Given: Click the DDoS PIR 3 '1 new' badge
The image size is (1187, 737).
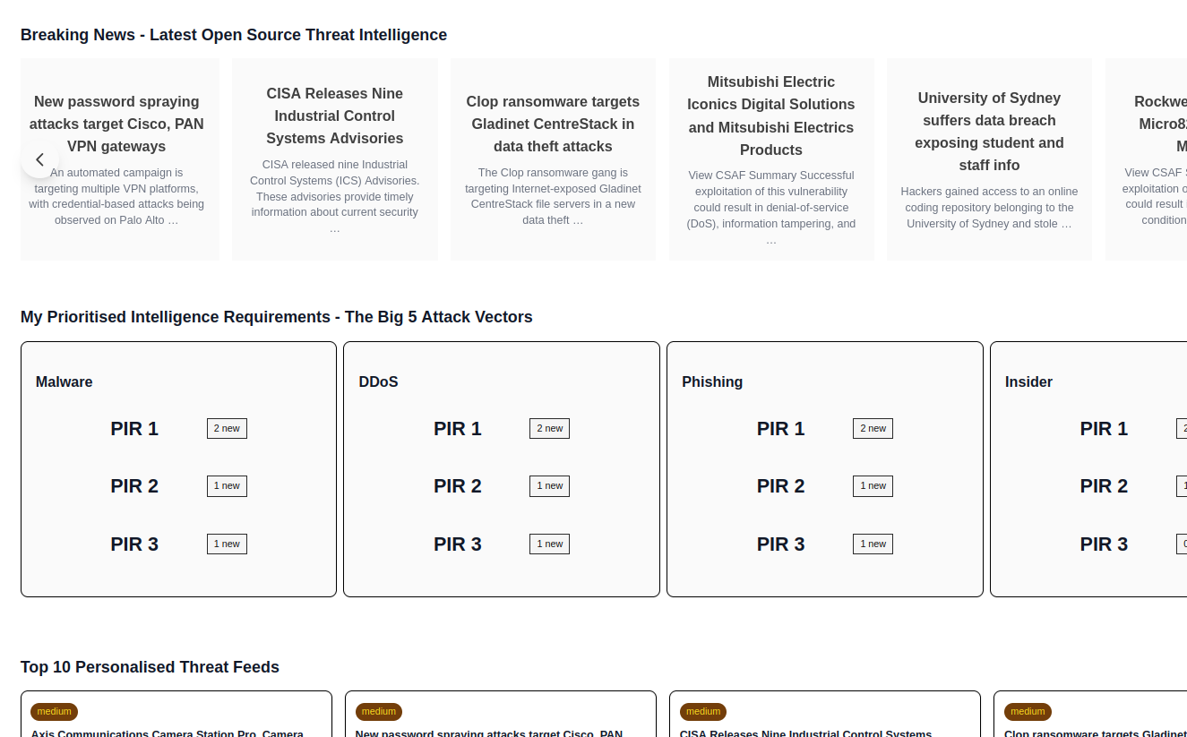Looking at the screenshot, I should click(x=549, y=544).
